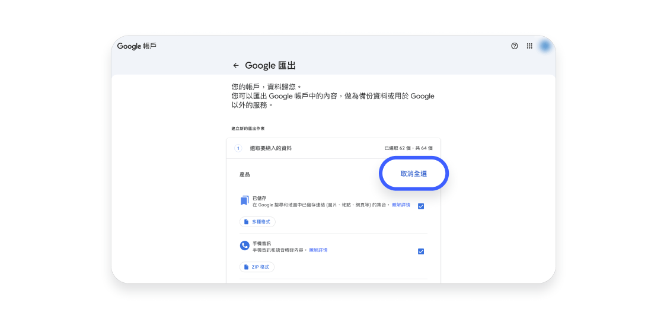
Task: Click the 產品 section label
Action: 245,174
